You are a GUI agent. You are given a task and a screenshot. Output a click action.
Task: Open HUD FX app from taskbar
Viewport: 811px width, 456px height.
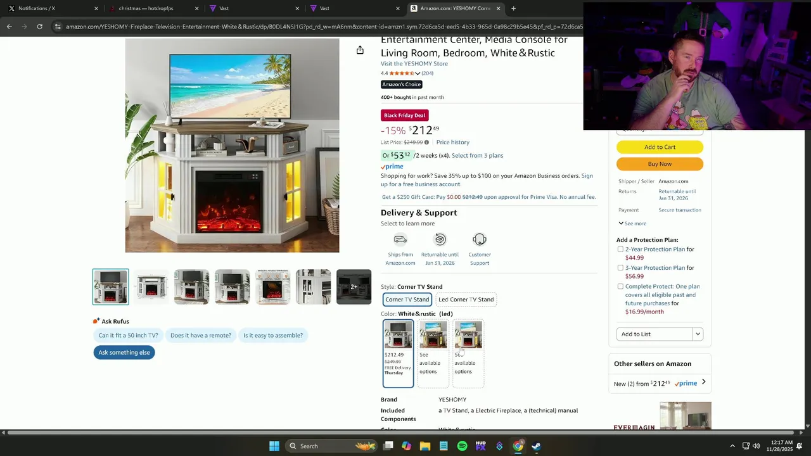[x=481, y=446]
